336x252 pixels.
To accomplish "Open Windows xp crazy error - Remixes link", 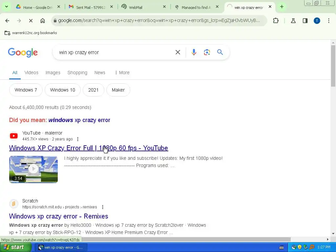I will click(x=58, y=216).
